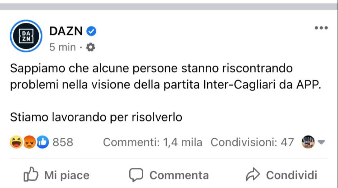Expand the identity switcher dropdown arrow
Image resolution: width=338 pixels, height=188 pixels.
pyautogui.click(x=321, y=142)
